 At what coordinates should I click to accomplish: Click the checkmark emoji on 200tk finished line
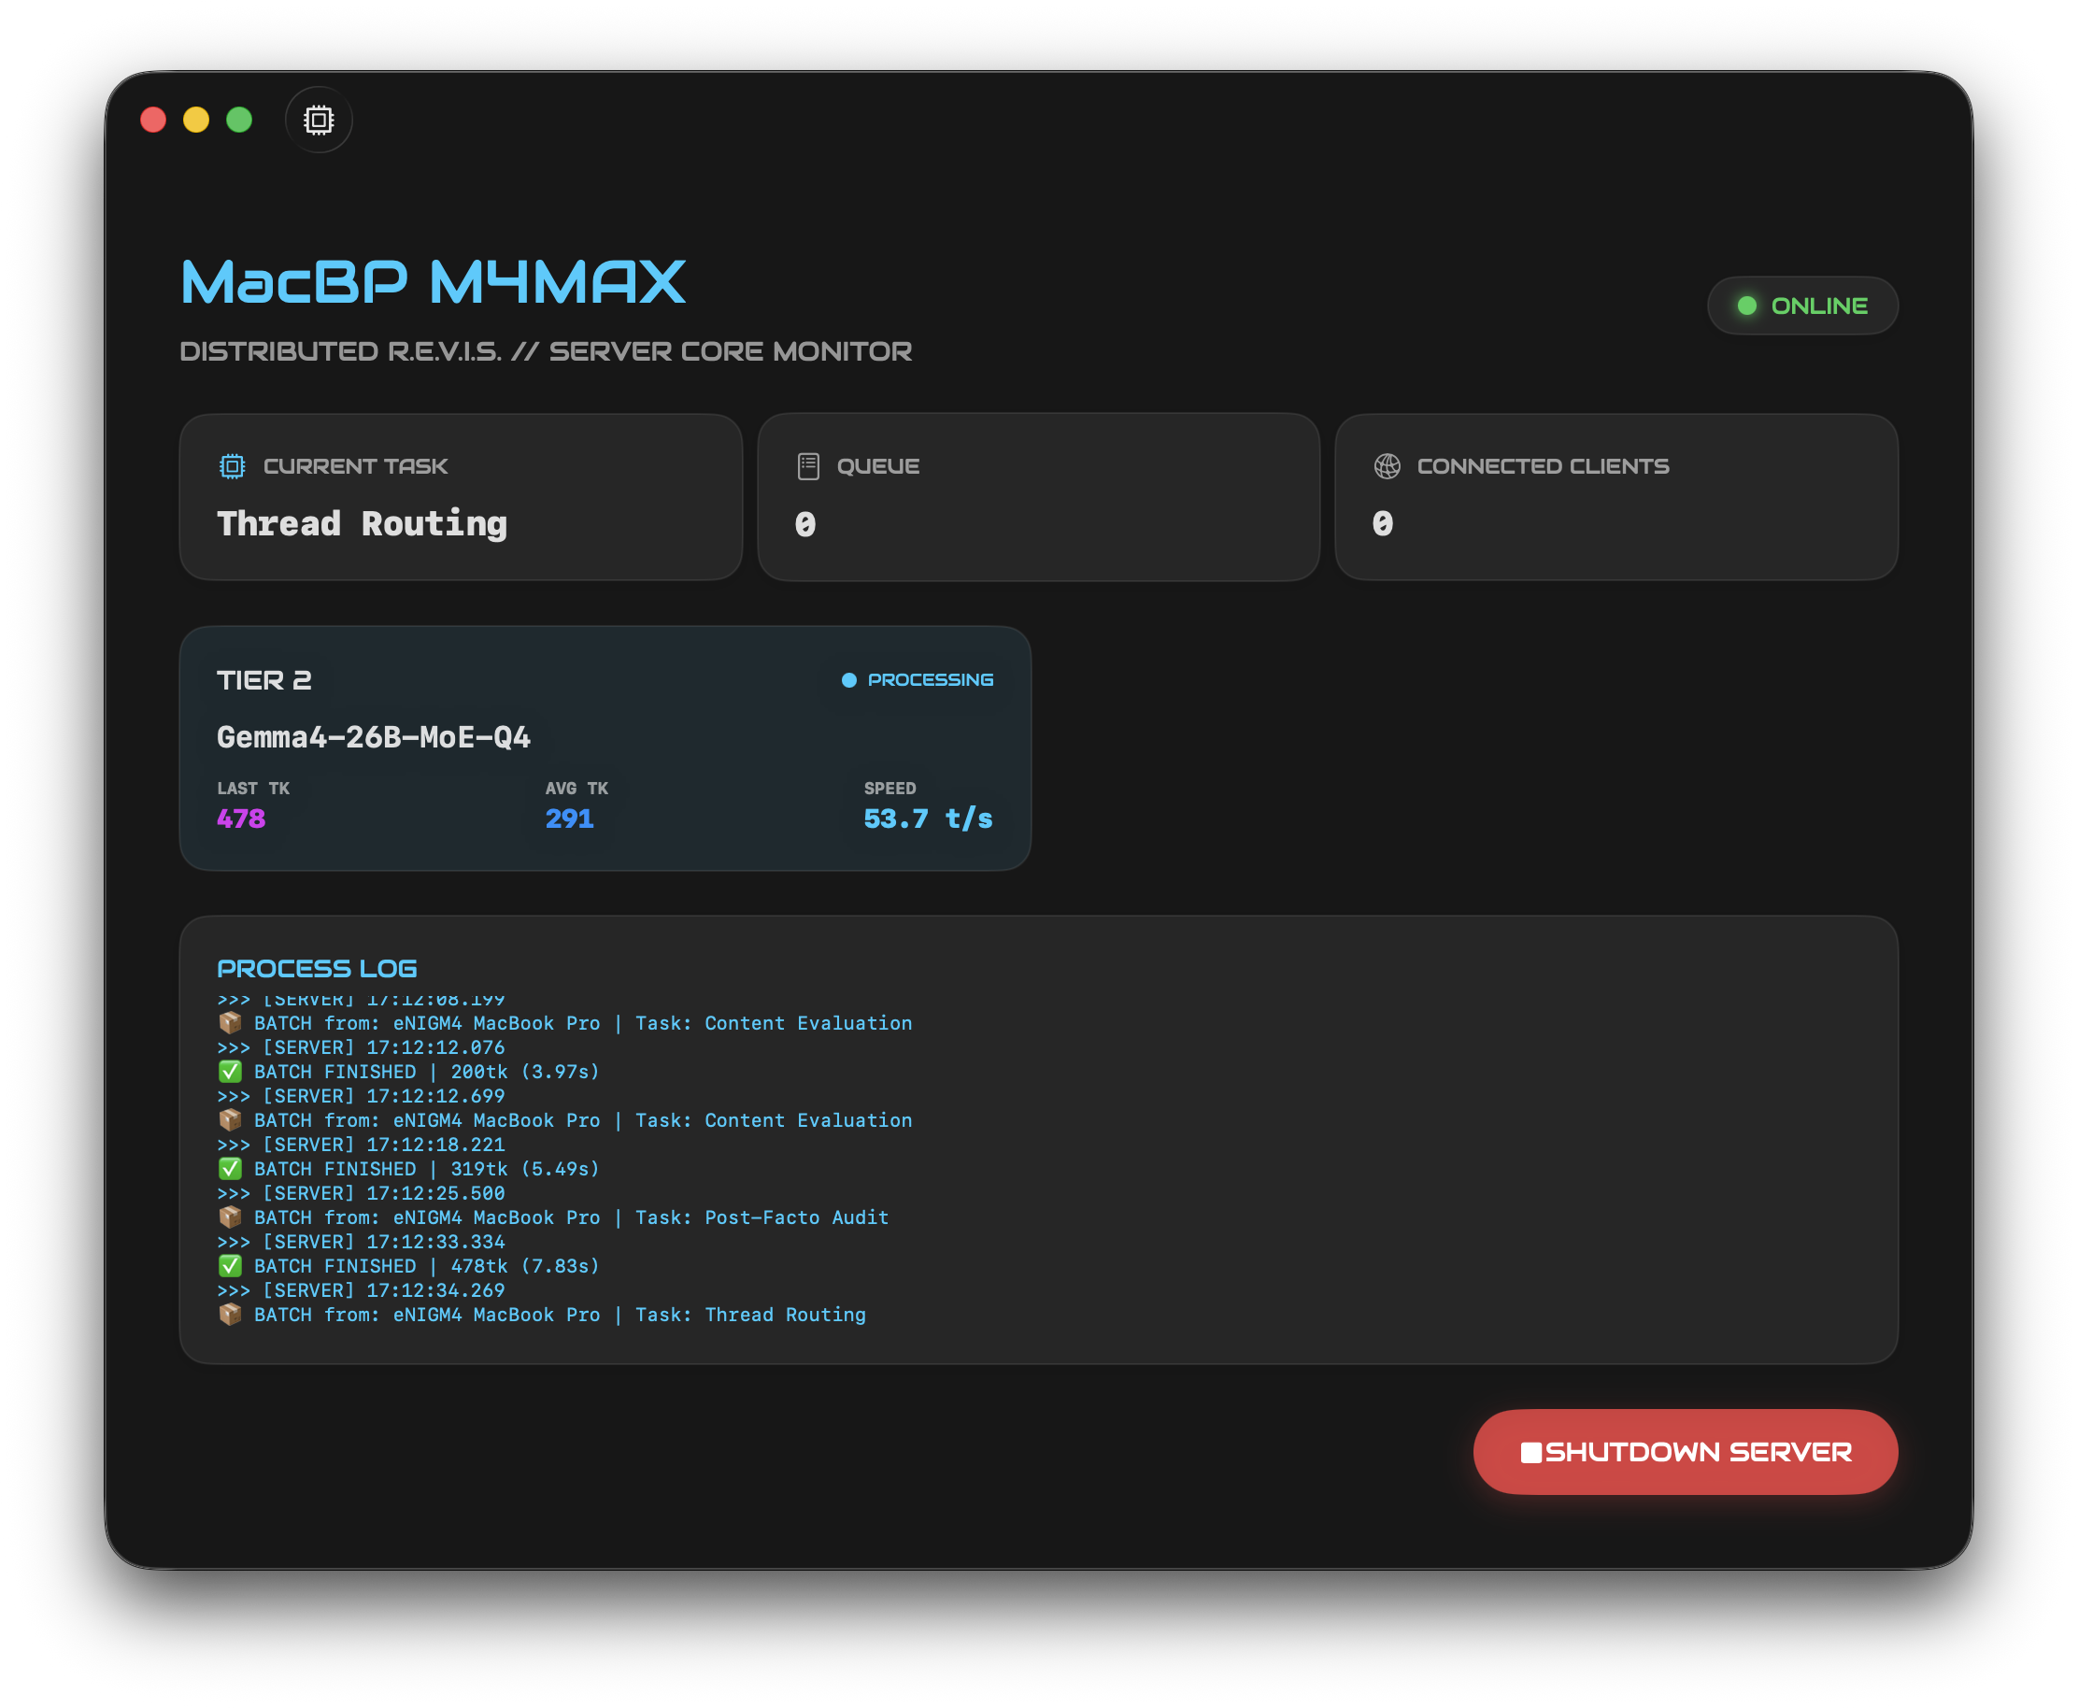click(230, 1072)
